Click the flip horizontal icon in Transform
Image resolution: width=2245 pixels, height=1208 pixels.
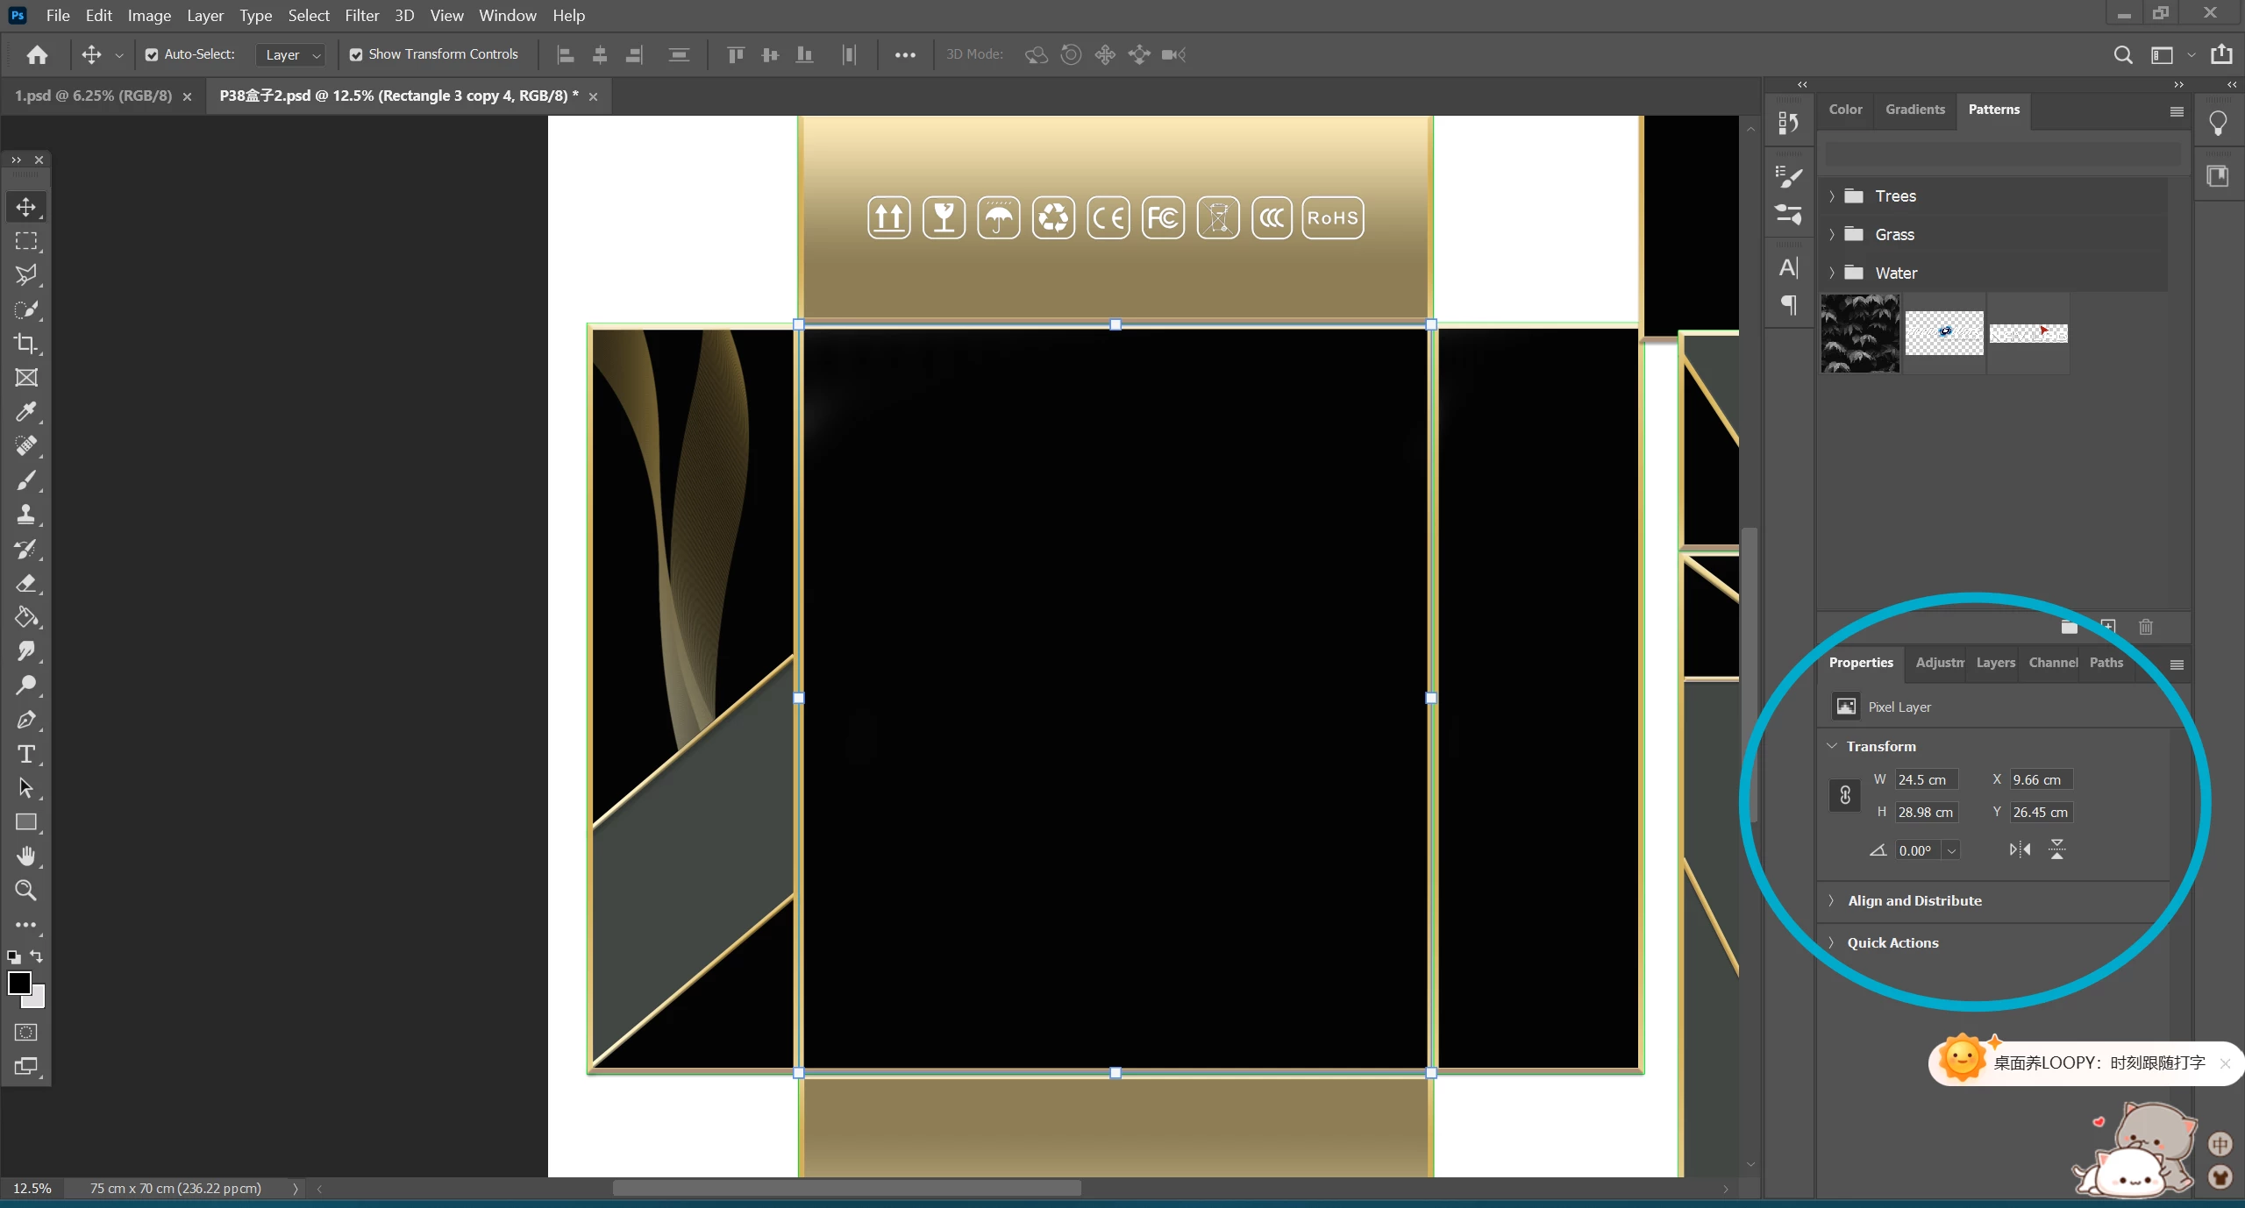pos(2020,849)
